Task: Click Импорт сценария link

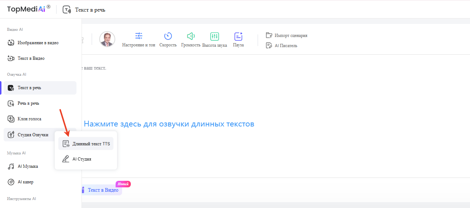Action: tap(291, 36)
